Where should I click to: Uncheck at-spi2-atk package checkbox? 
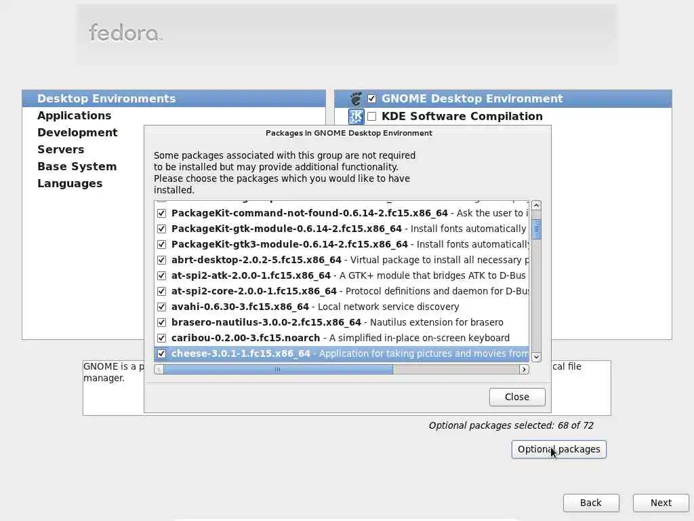click(x=161, y=275)
